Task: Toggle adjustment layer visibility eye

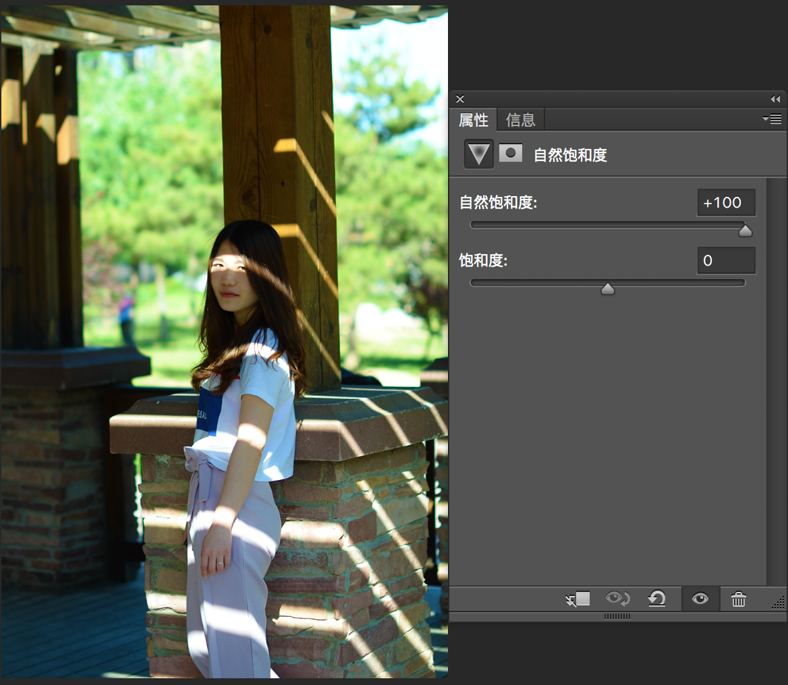Action: (700, 599)
